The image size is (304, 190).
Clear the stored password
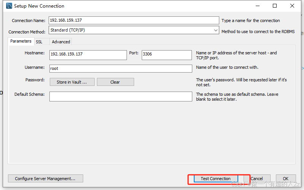point(116,82)
